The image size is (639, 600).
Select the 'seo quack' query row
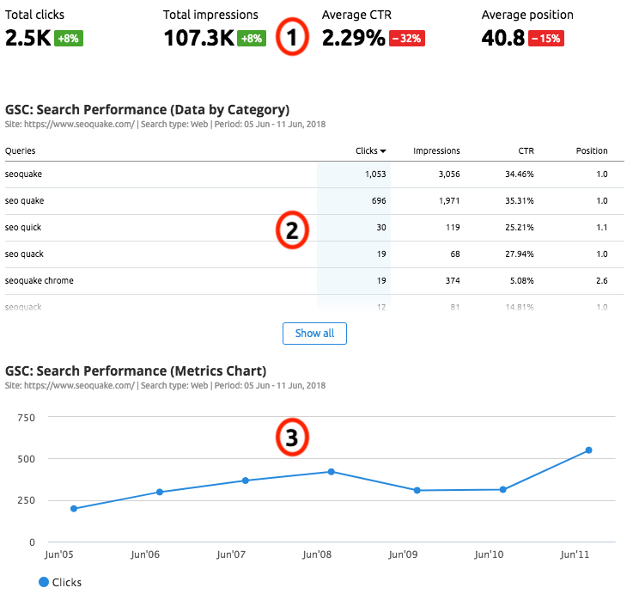(314, 254)
